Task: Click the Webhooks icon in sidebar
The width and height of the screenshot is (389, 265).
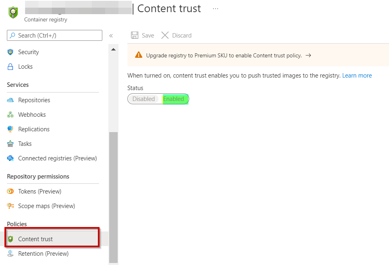Action: click(11, 115)
